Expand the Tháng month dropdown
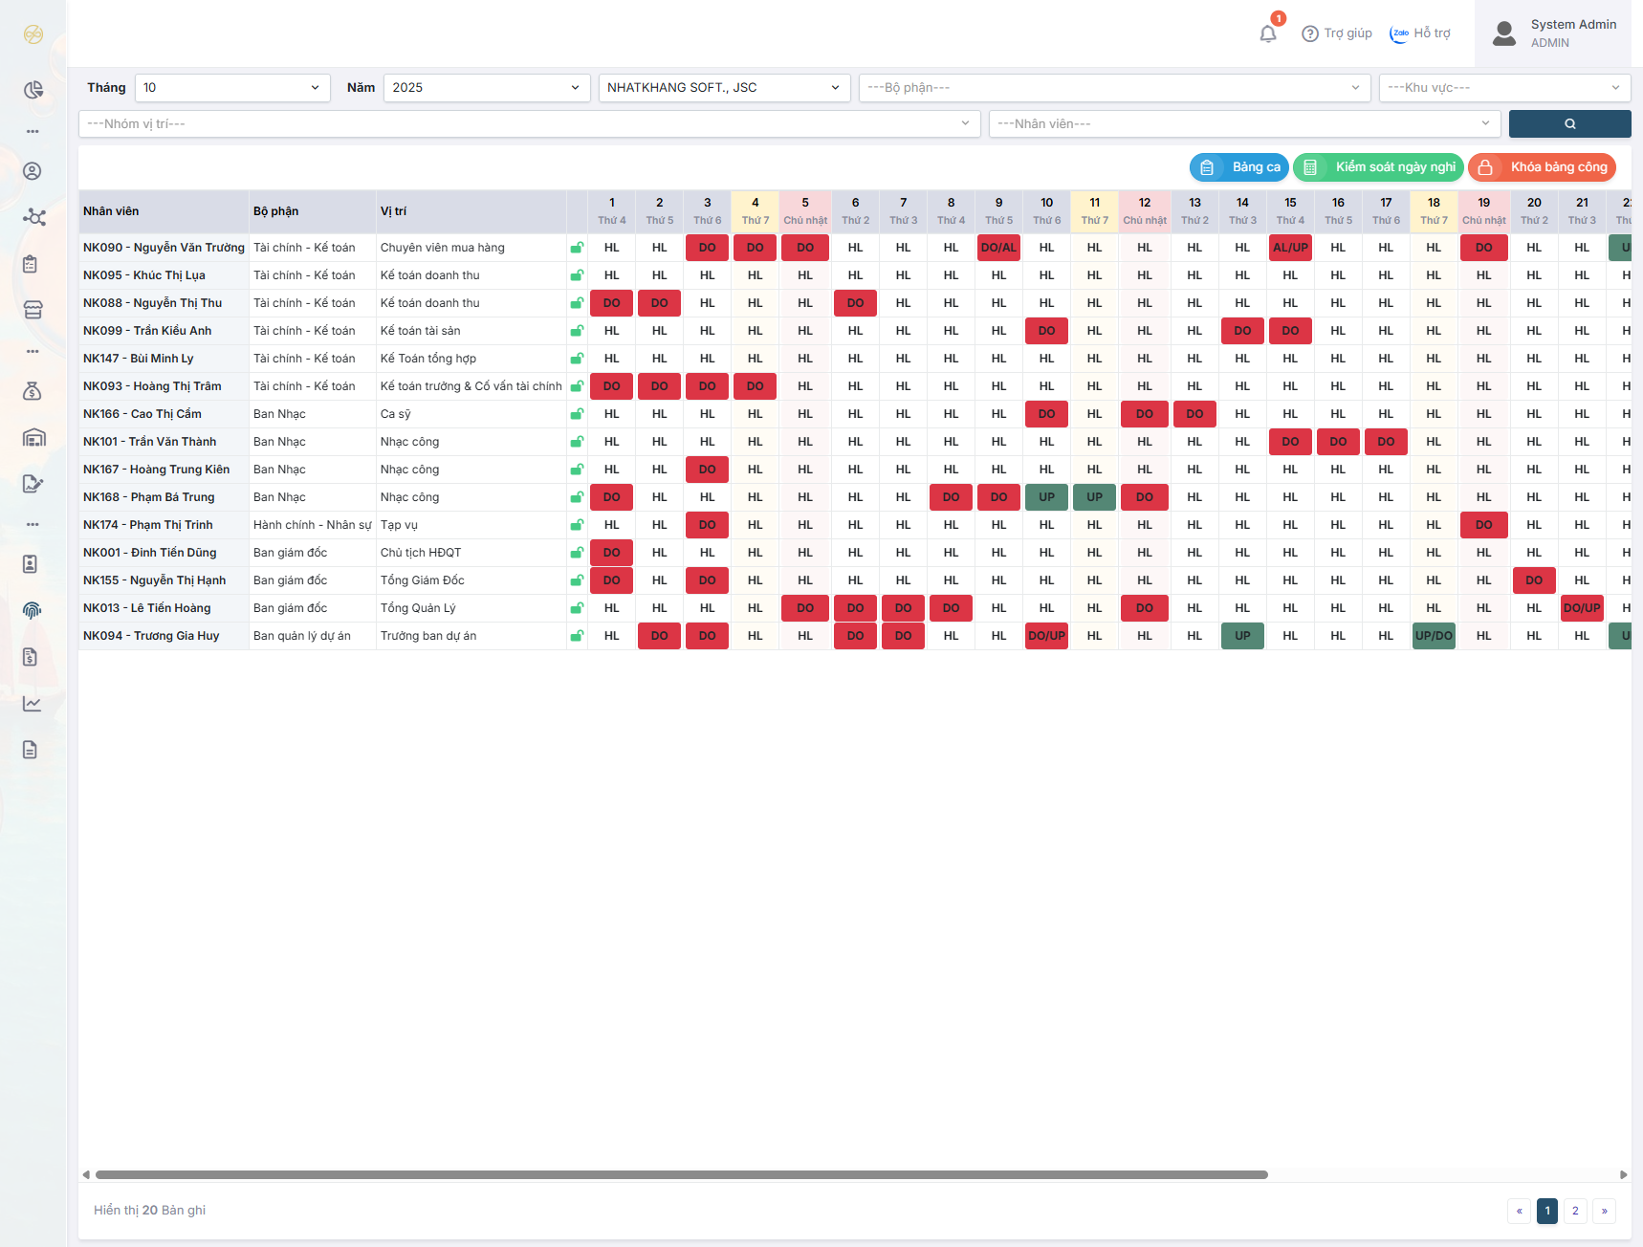Image resolution: width=1643 pixels, height=1247 pixels. pos(232,88)
